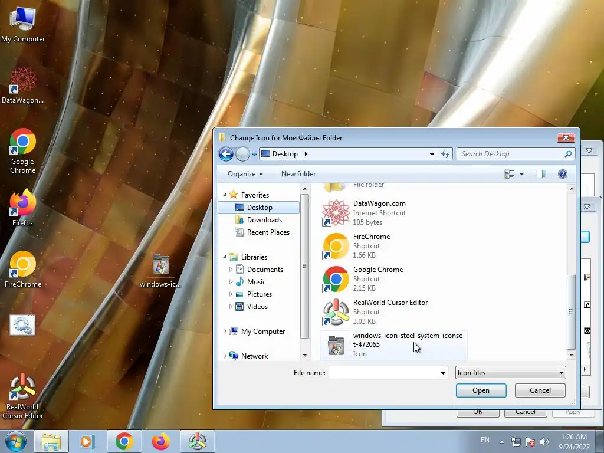Open the taskbar clock showing 1:26 AM
Image resolution: width=604 pixels, height=453 pixels.
point(574,441)
